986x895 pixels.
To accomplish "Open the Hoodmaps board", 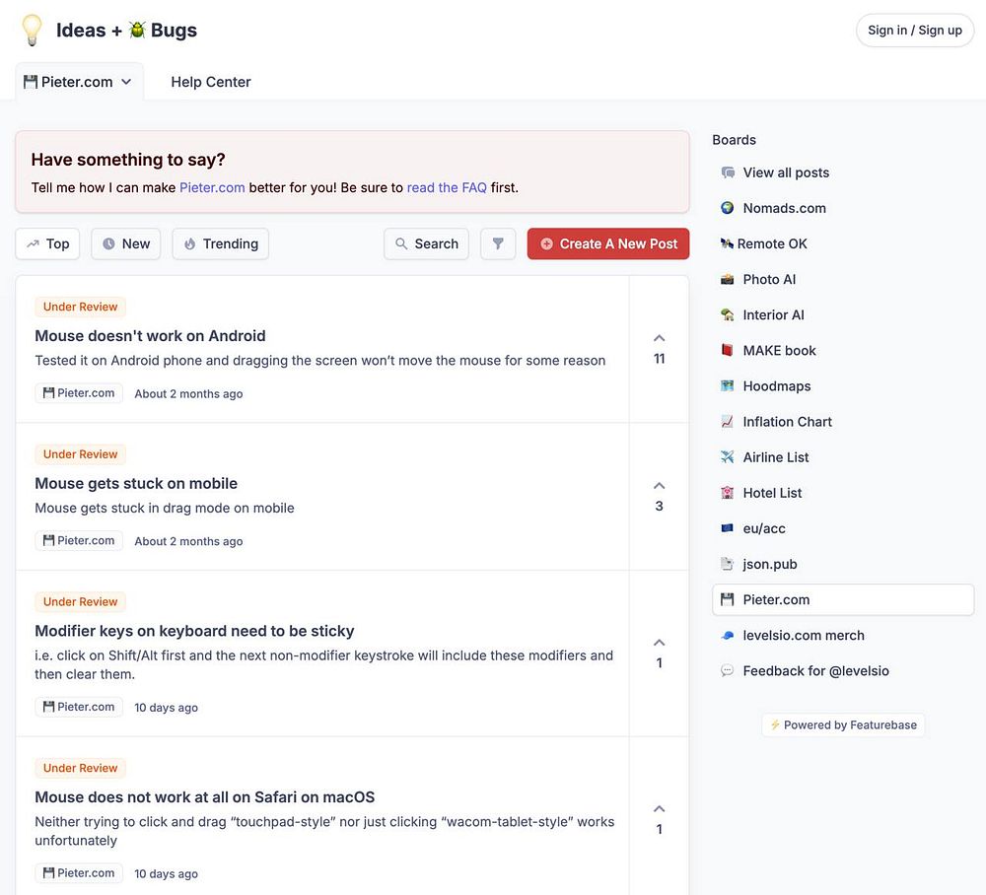I will click(x=776, y=386).
